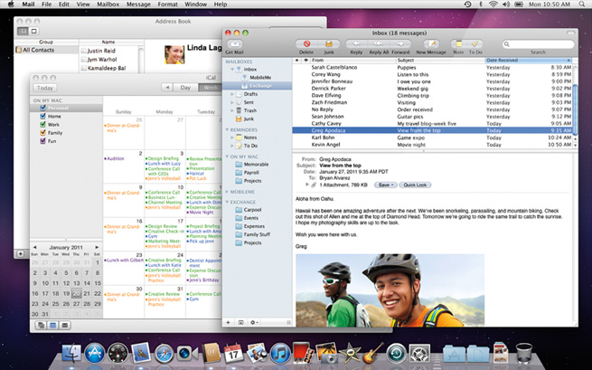The width and height of the screenshot is (592, 370).
Task: Sort messages by Date Received column header
Action: point(528,60)
